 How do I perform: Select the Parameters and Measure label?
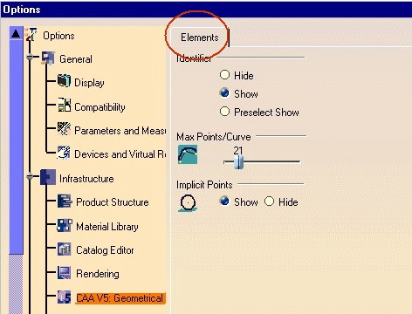(x=120, y=131)
